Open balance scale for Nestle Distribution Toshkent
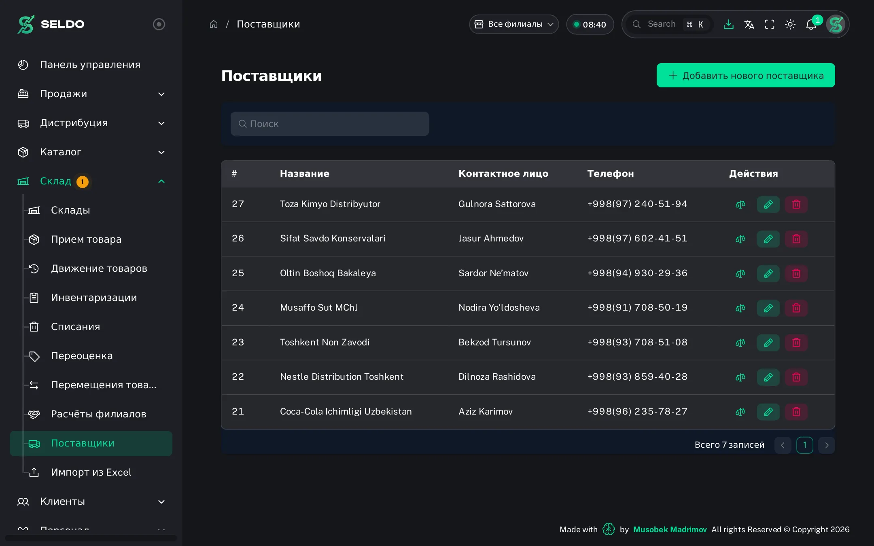This screenshot has width=874, height=546. click(x=740, y=377)
